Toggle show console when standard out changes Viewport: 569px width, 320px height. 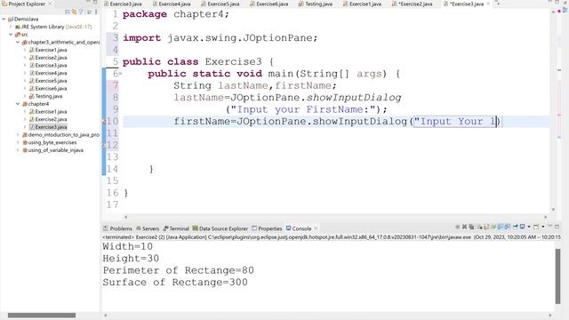pyautogui.click(x=501, y=227)
